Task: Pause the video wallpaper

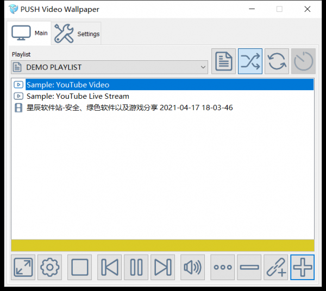Action: click(x=136, y=267)
